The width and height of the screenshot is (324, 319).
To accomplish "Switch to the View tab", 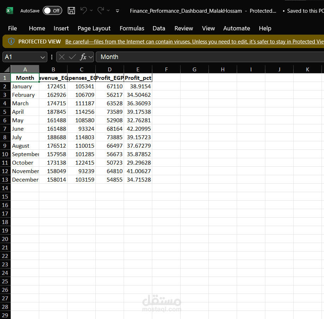I will (208, 28).
